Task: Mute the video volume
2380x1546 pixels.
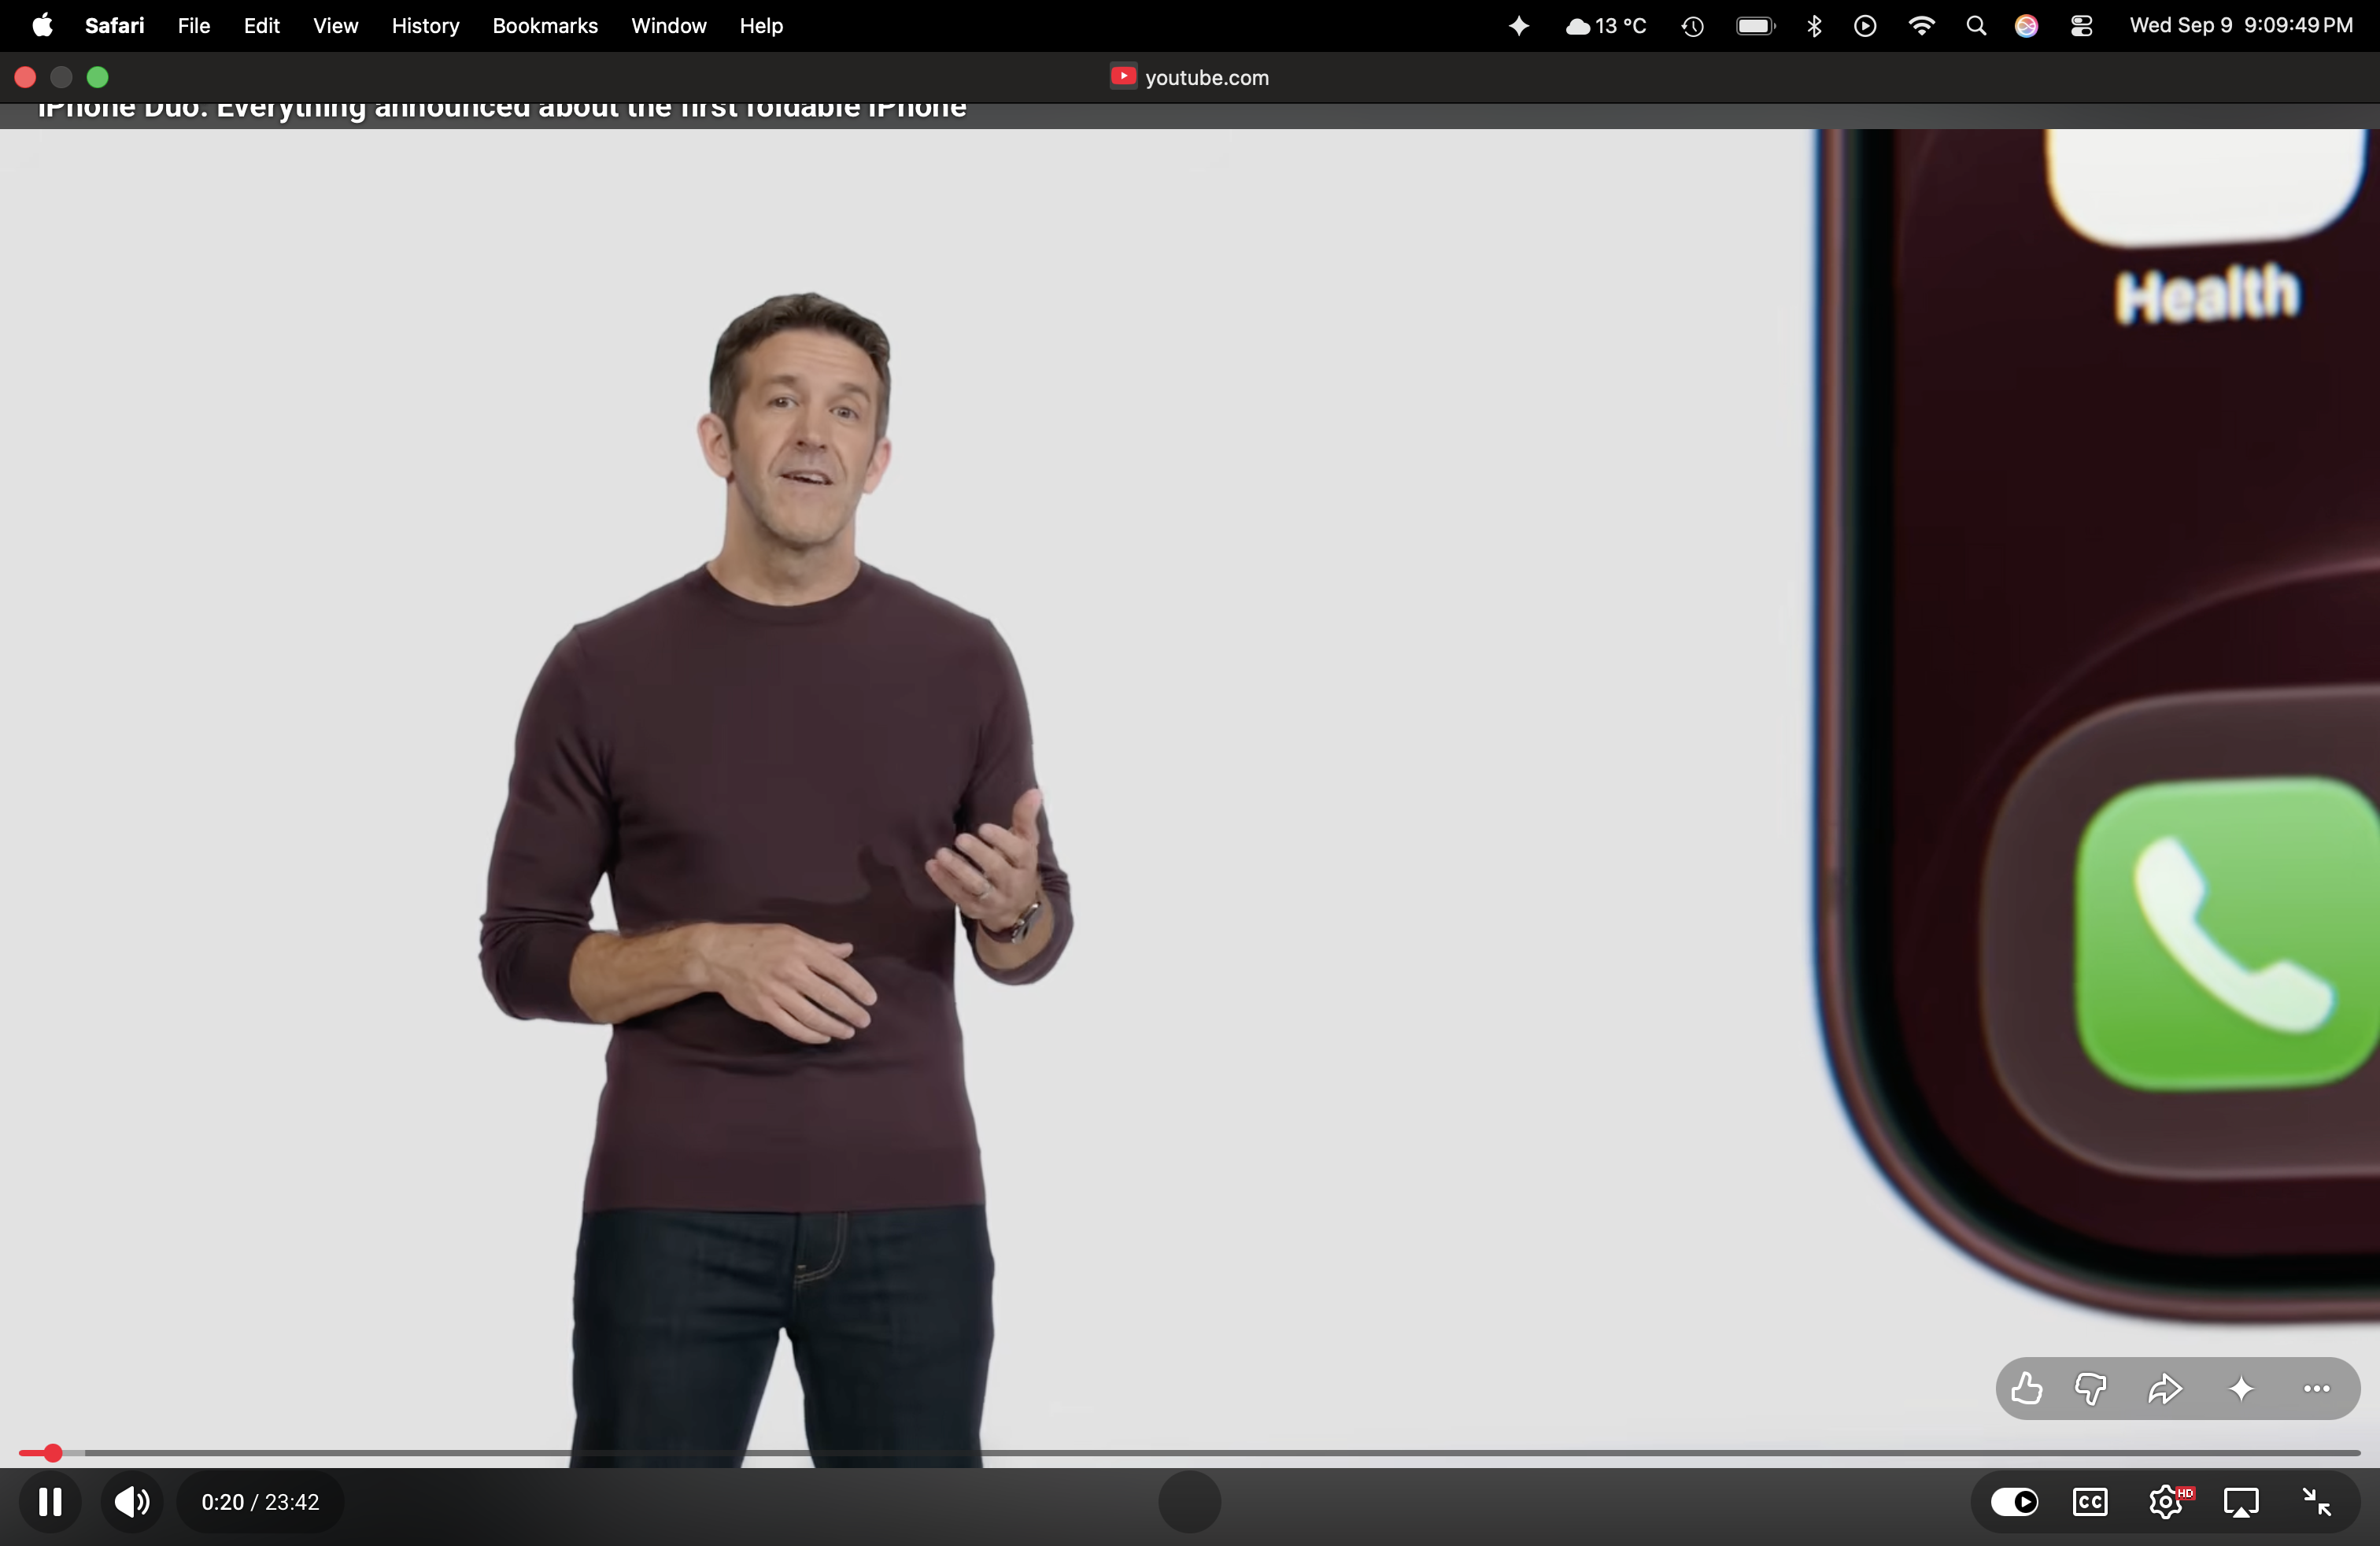Action: pyautogui.click(x=132, y=1502)
